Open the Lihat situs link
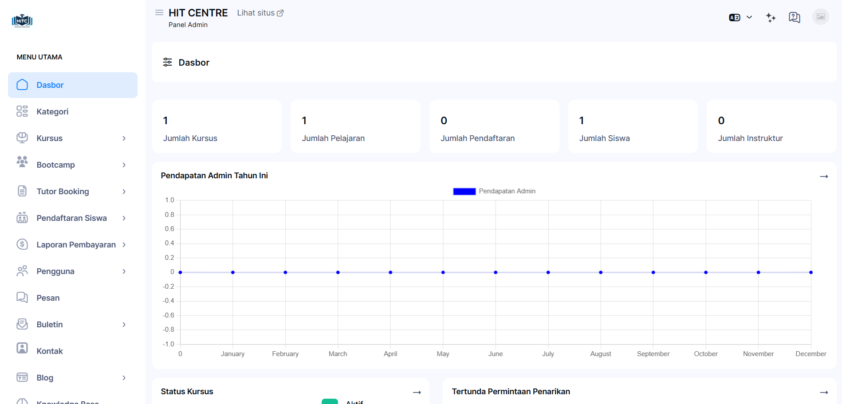 [260, 13]
